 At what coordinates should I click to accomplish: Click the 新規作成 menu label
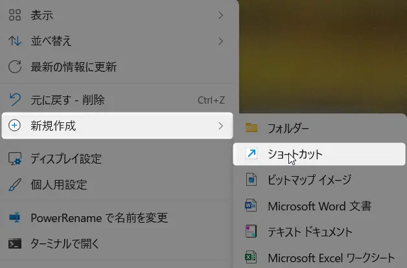coord(53,126)
